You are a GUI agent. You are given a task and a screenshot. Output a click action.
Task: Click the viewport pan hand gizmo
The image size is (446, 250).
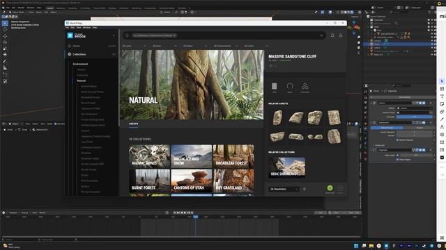point(358,42)
